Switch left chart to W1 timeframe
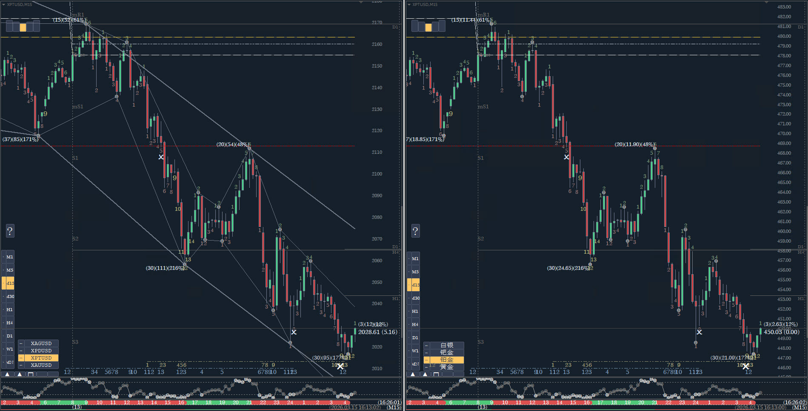Image resolution: width=808 pixels, height=411 pixels. pos(10,349)
